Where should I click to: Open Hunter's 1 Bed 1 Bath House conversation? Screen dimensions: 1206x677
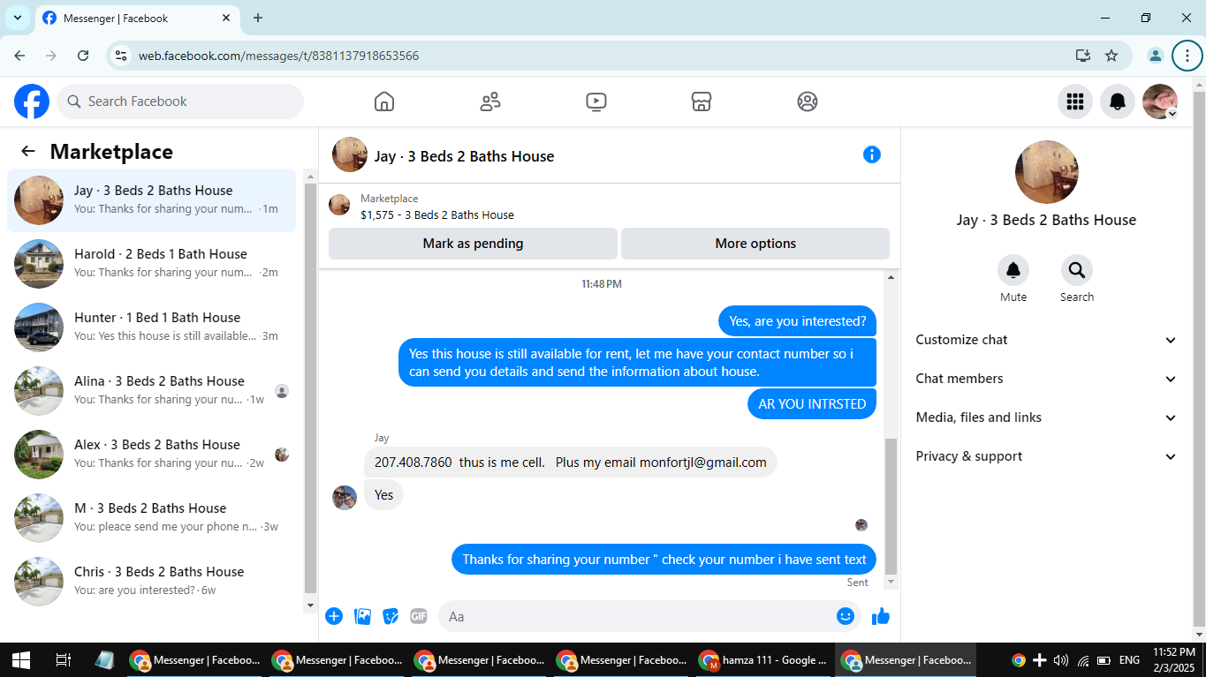tap(151, 327)
